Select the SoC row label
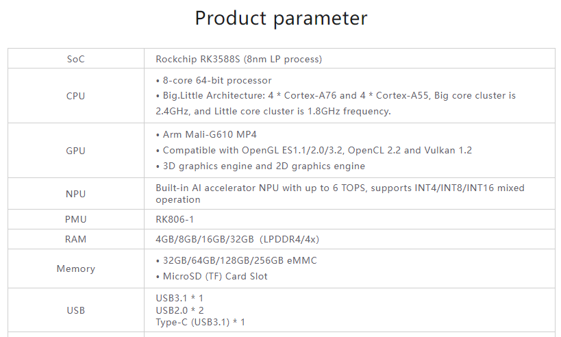Screen dimensions: 561x337 pos(76,59)
